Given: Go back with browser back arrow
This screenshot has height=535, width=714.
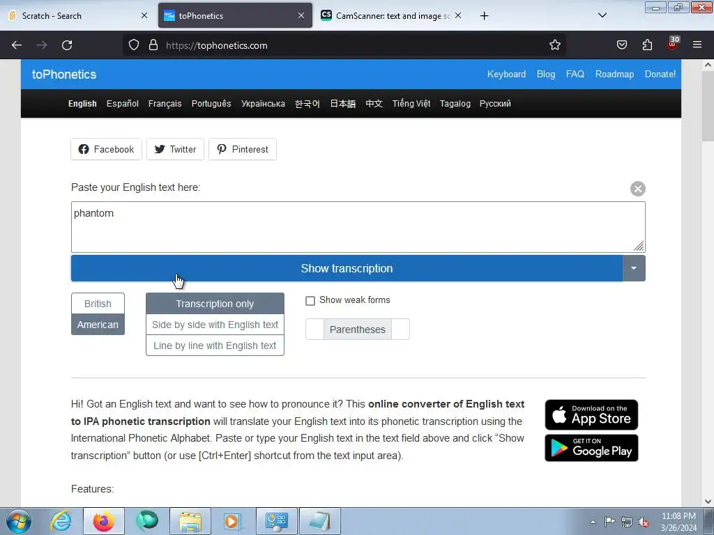Looking at the screenshot, I should click(x=17, y=45).
